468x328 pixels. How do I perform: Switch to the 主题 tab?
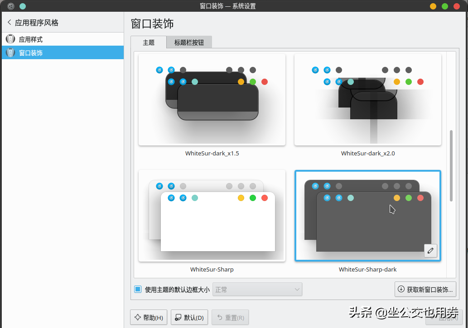[148, 42]
